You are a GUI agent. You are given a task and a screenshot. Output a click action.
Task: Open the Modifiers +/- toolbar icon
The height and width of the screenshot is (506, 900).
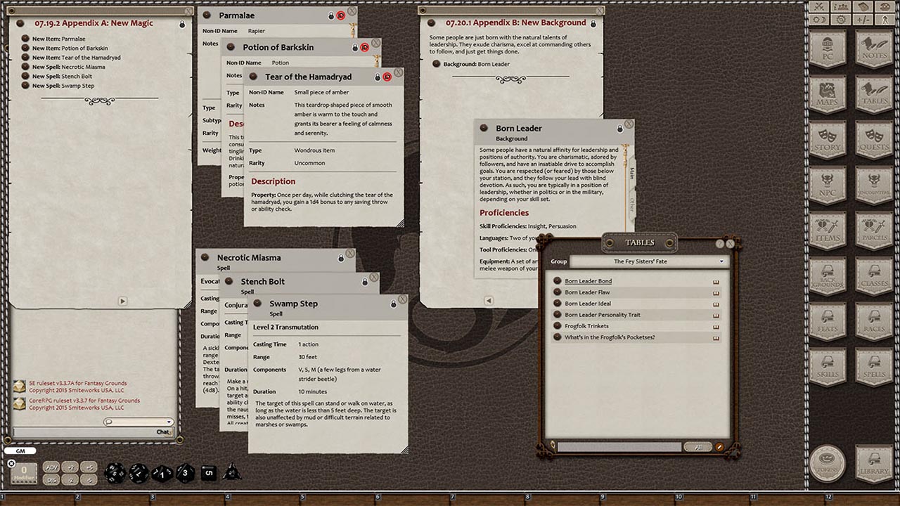pos(863,20)
